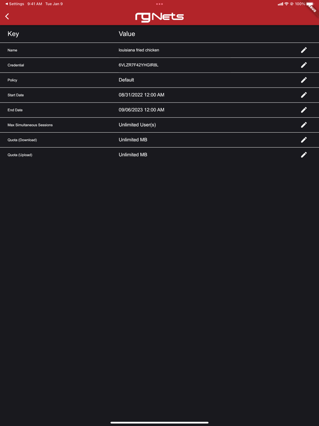The width and height of the screenshot is (319, 426).
Task: Tap the credential value 6VLZR7F42YHGIR8L
Action: tap(140, 65)
